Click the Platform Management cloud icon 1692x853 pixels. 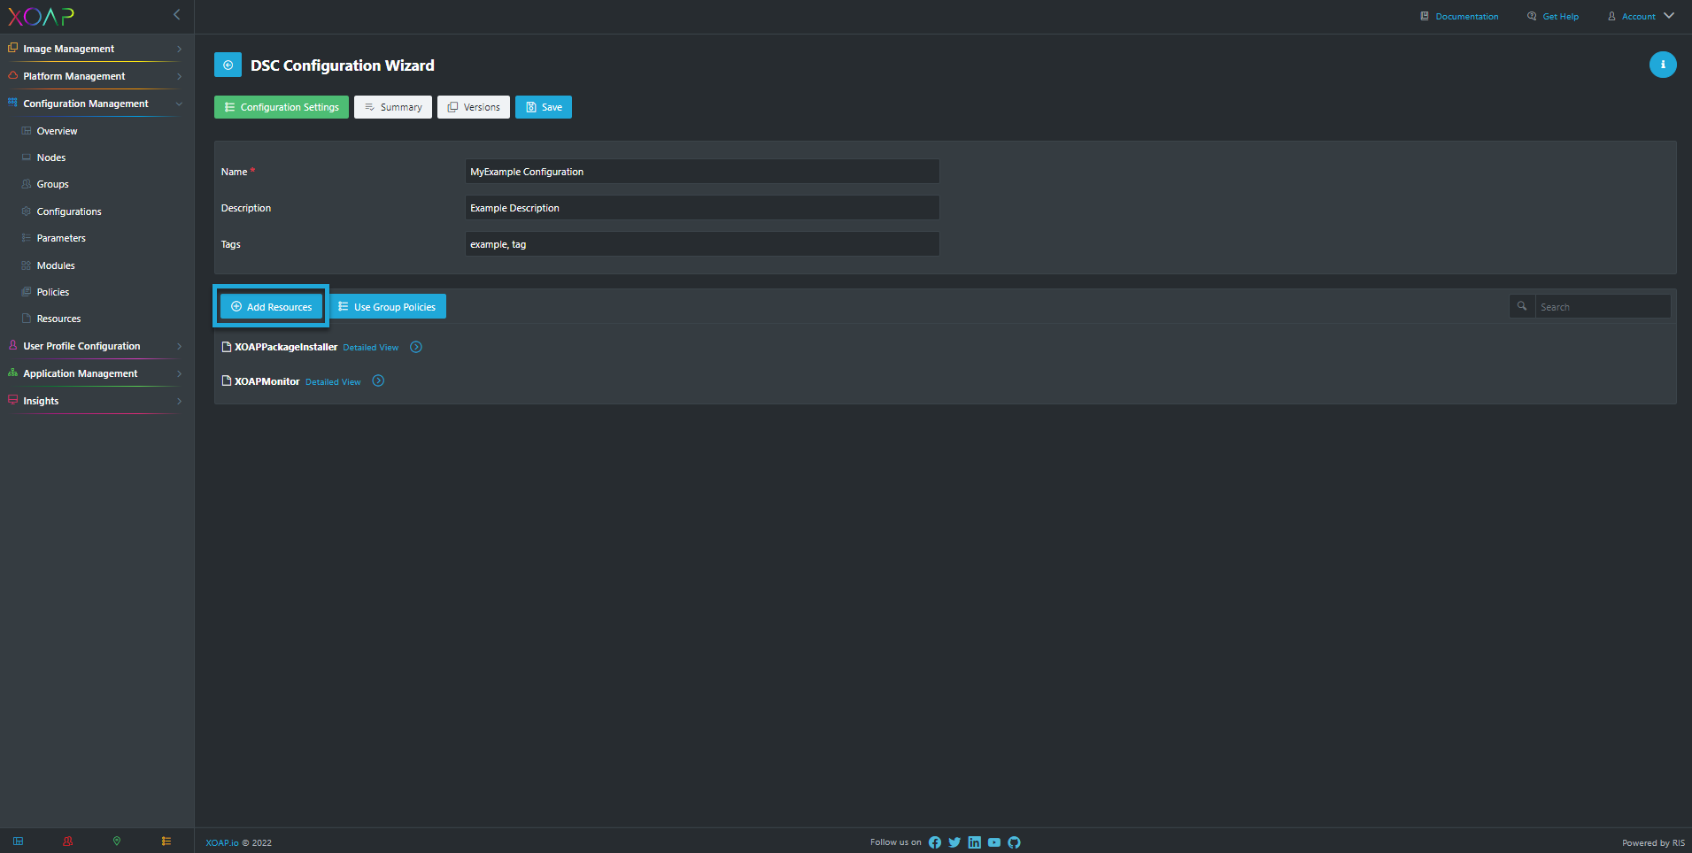[12, 75]
